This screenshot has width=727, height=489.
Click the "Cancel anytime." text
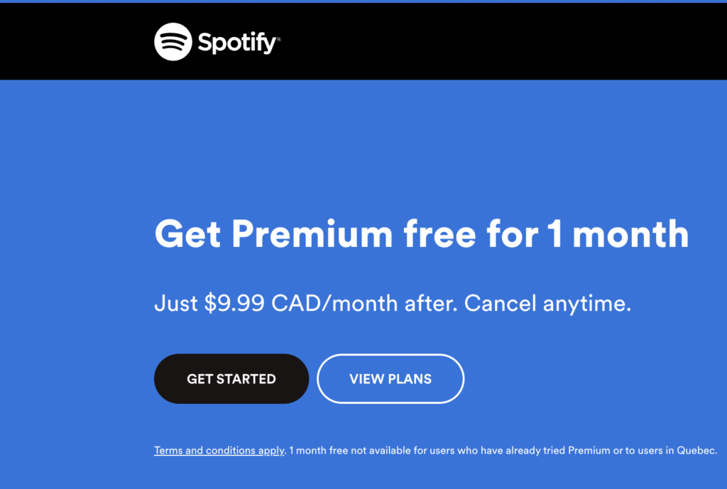tap(547, 304)
